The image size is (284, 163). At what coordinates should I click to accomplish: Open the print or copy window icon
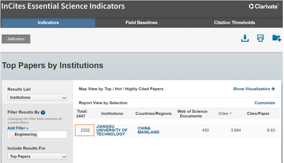coord(260,38)
